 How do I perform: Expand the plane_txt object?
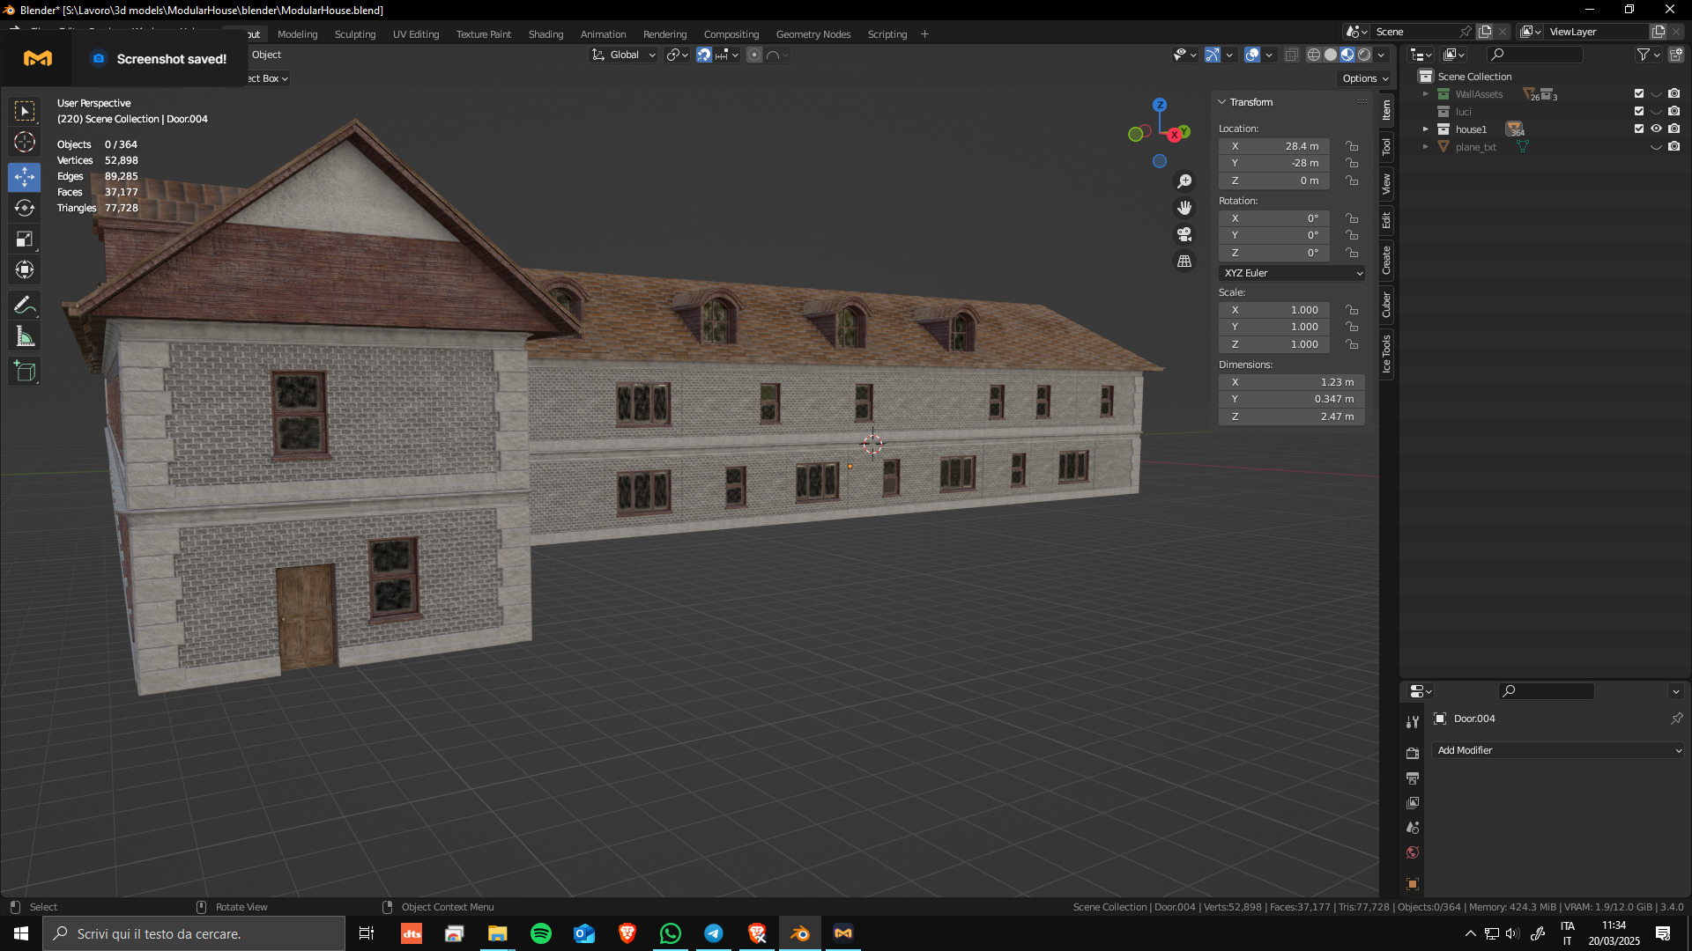point(1426,147)
